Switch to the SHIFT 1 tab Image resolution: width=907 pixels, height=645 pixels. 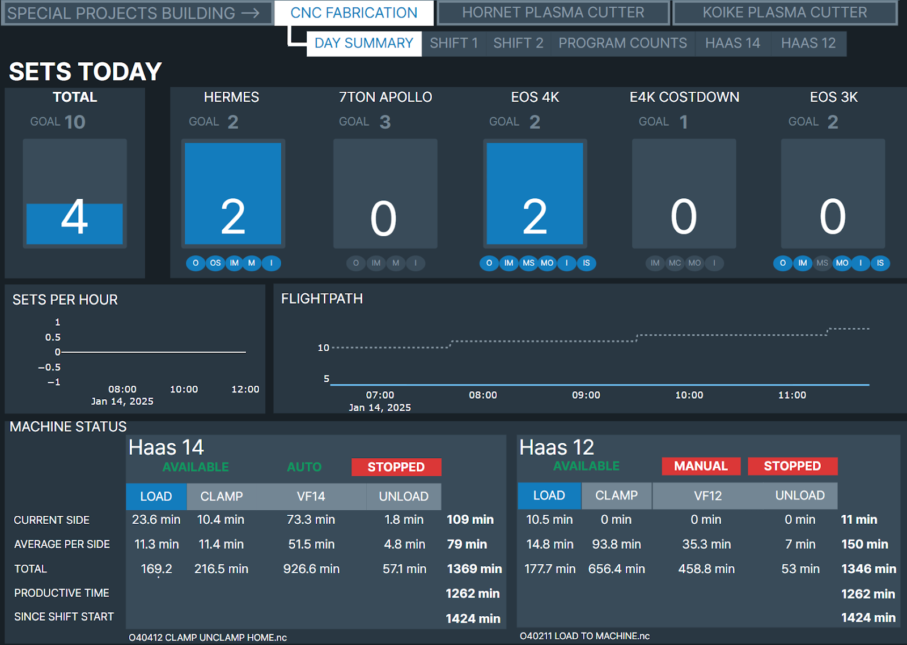pos(453,43)
